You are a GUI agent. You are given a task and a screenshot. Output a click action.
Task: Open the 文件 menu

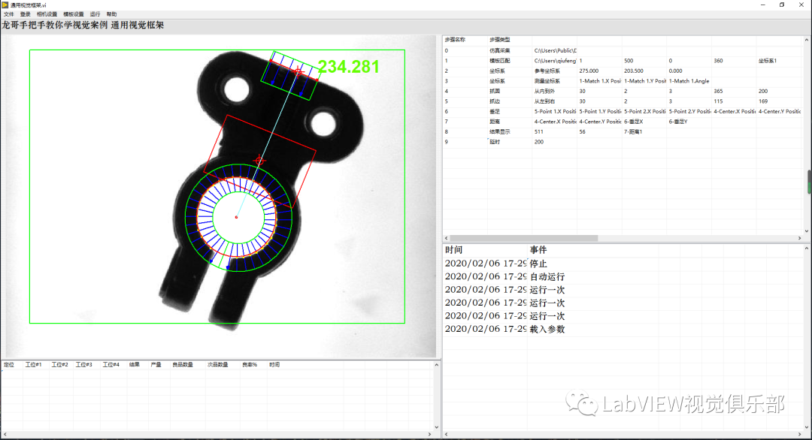coord(8,14)
